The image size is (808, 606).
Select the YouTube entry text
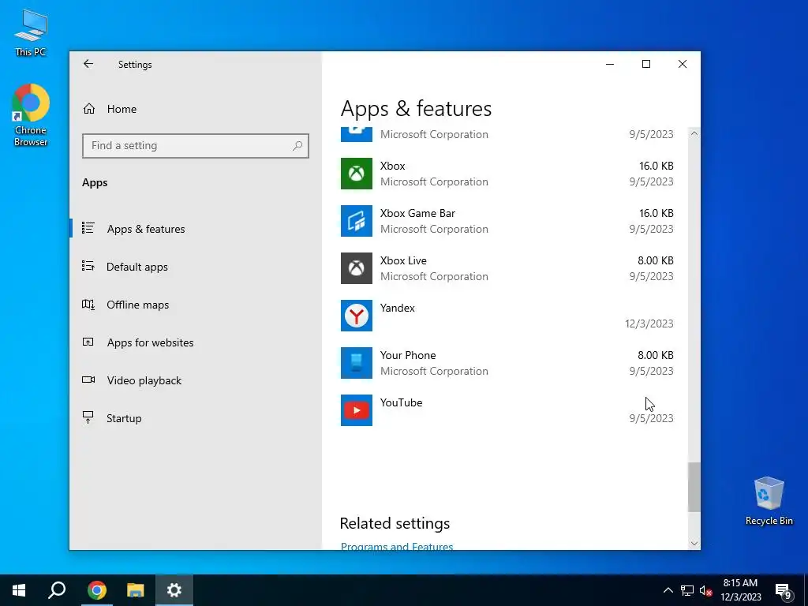point(402,403)
